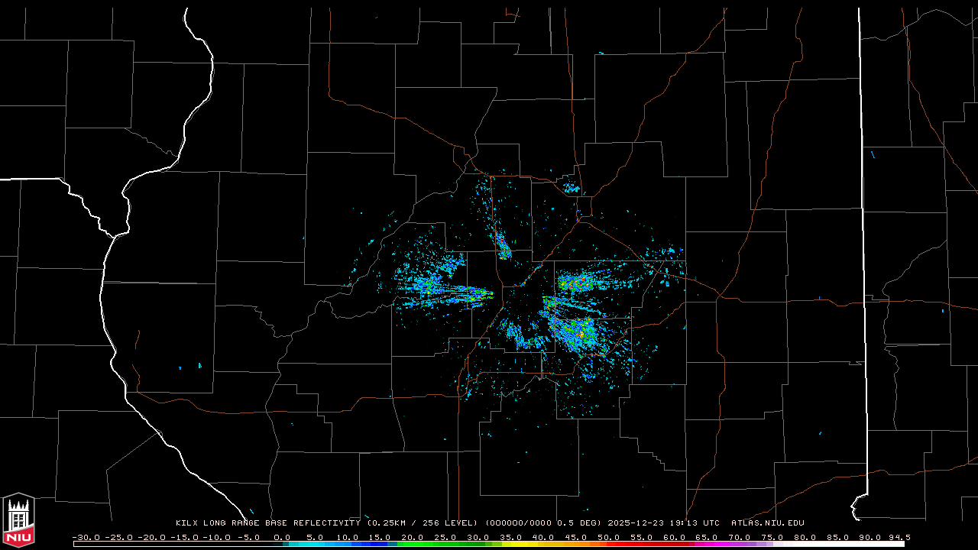Pick the yellow segment of the color bar

(527, 544)
